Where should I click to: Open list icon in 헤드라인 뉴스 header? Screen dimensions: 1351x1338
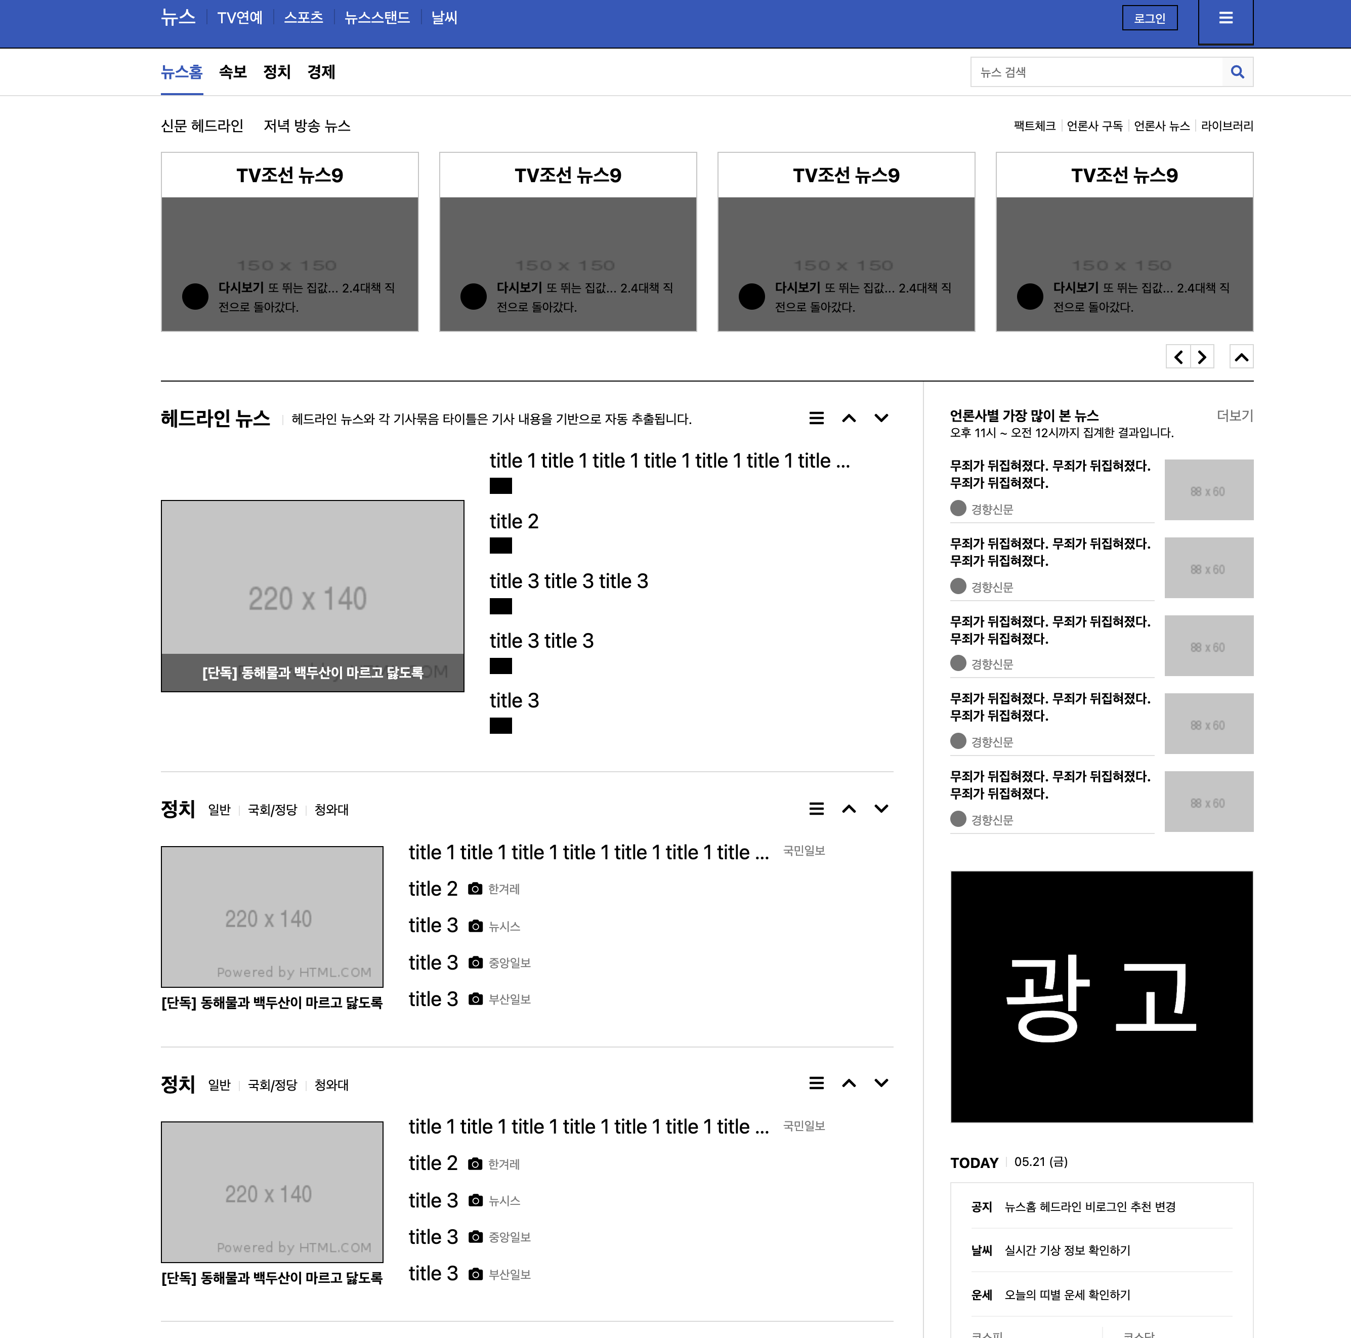[816, 419]
